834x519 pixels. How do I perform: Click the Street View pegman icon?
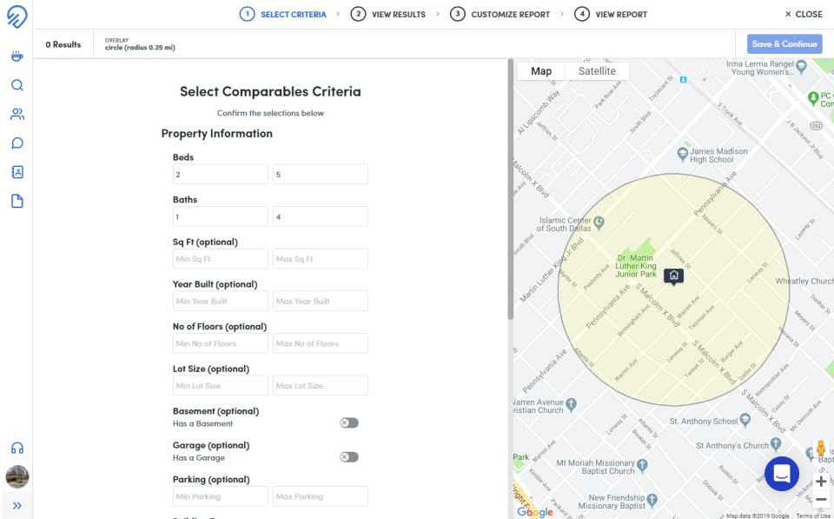(820, 449)
